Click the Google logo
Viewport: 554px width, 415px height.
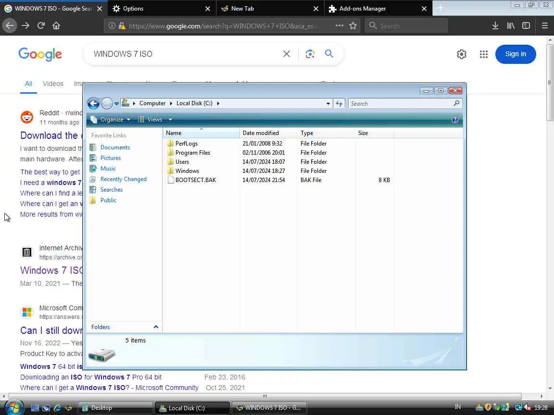[x=40, y=54]
